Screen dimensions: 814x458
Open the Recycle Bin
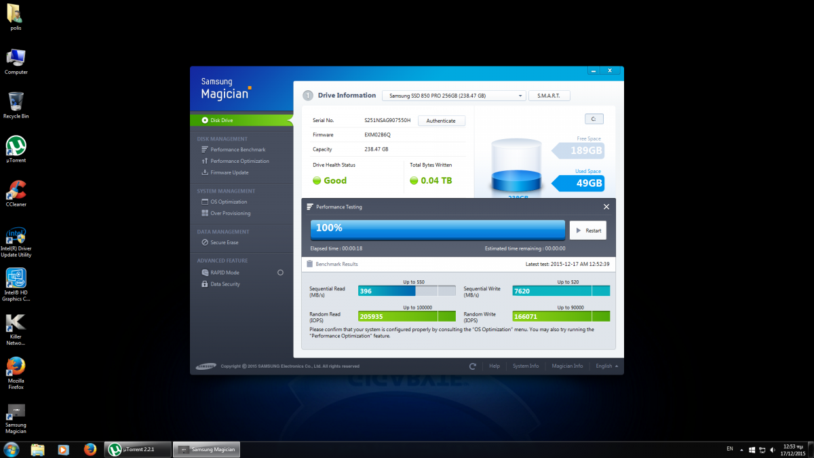pyautogui.click(x=16, y=105)
